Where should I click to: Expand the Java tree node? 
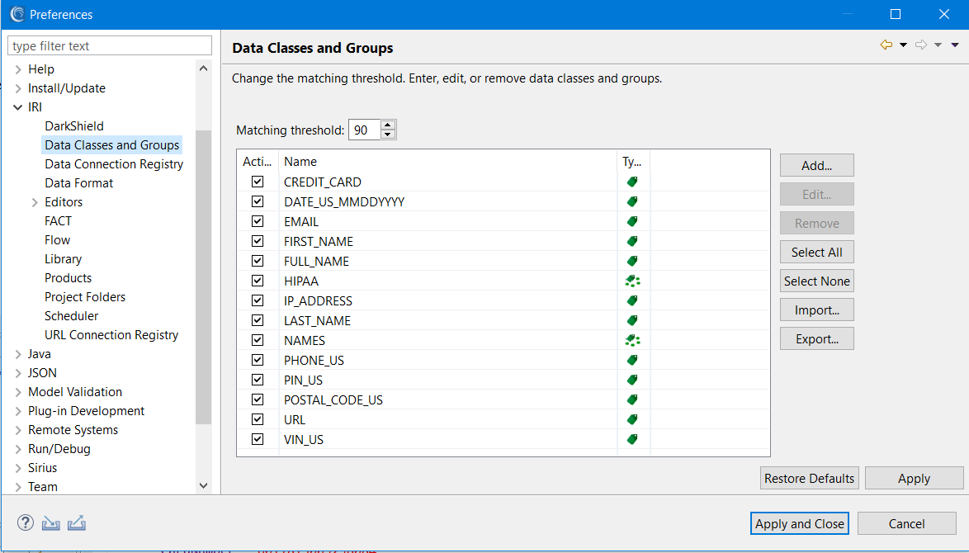coord(18,354)
